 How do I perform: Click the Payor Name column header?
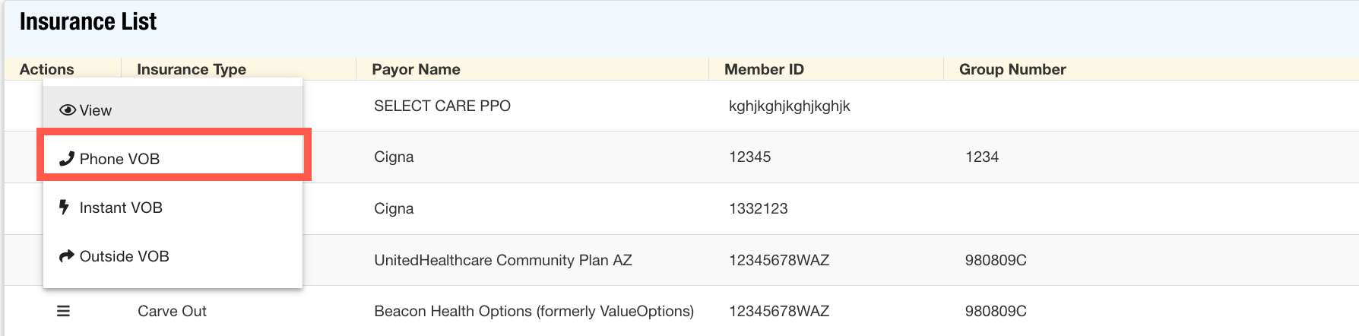pyautogui.click(x=416, y=69)
